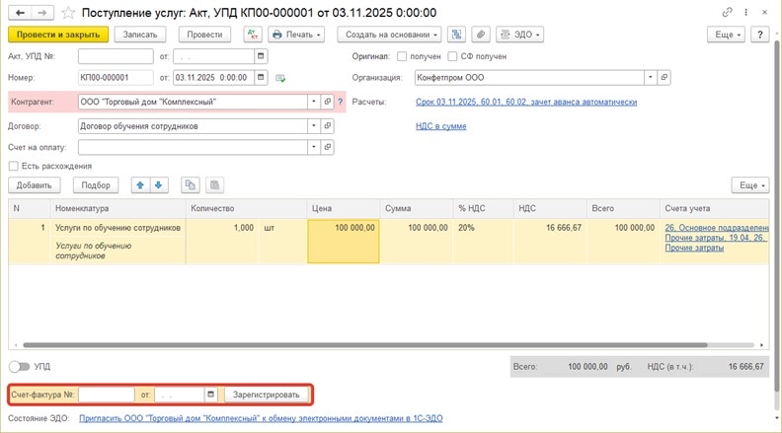
Task: Click the Дт/Кт postings icon
Action: tap(252, 35)
